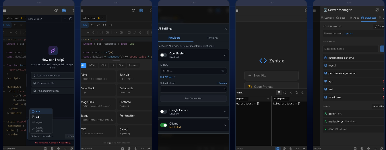The width and height of the screenshot is (386, 150).
Task: Collapse the OpenRouter section chevron
Action: coord(225,55)
